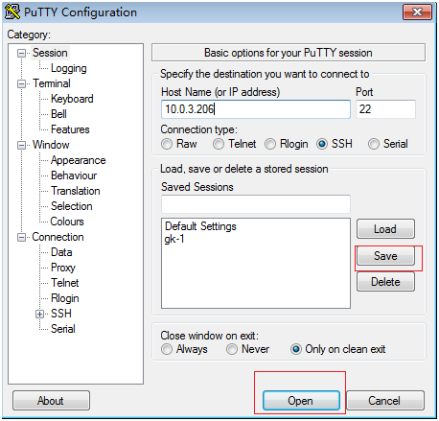
Task: Collapse the Window tree node
Action: (x=21, y=145)
